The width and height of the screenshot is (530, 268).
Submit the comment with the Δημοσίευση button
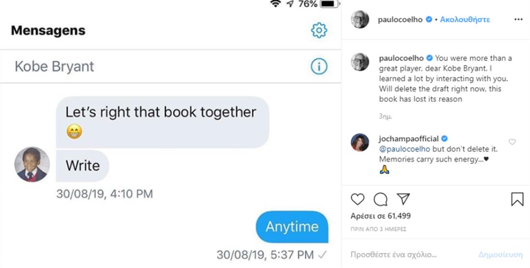pyautogui.click(x=500, y=255)
